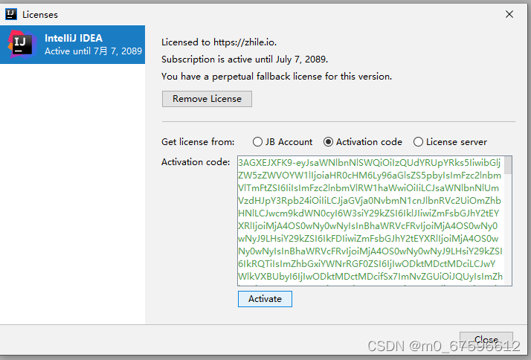
Task: Click the 'Licensed to https://zhile.io.' text
Action: pyautogui.click(x=222, y=42)
